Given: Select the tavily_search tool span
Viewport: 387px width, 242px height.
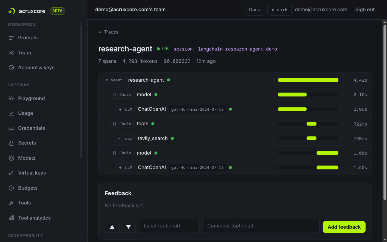Looking at the screenshot, I should pyautogui.click(x=235, y=138).
